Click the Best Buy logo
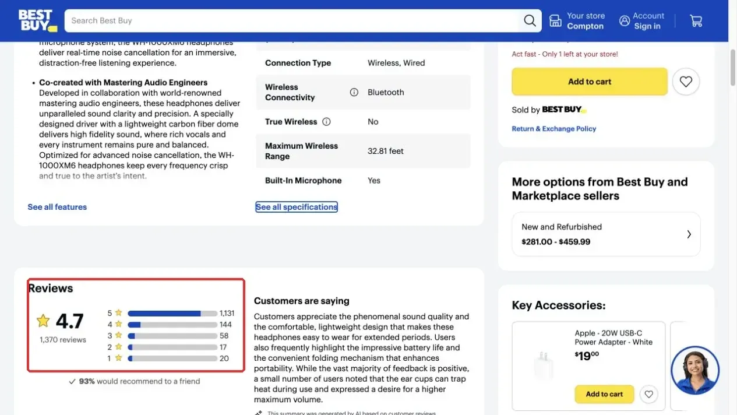The image size is (737, 415). (38, 20)
